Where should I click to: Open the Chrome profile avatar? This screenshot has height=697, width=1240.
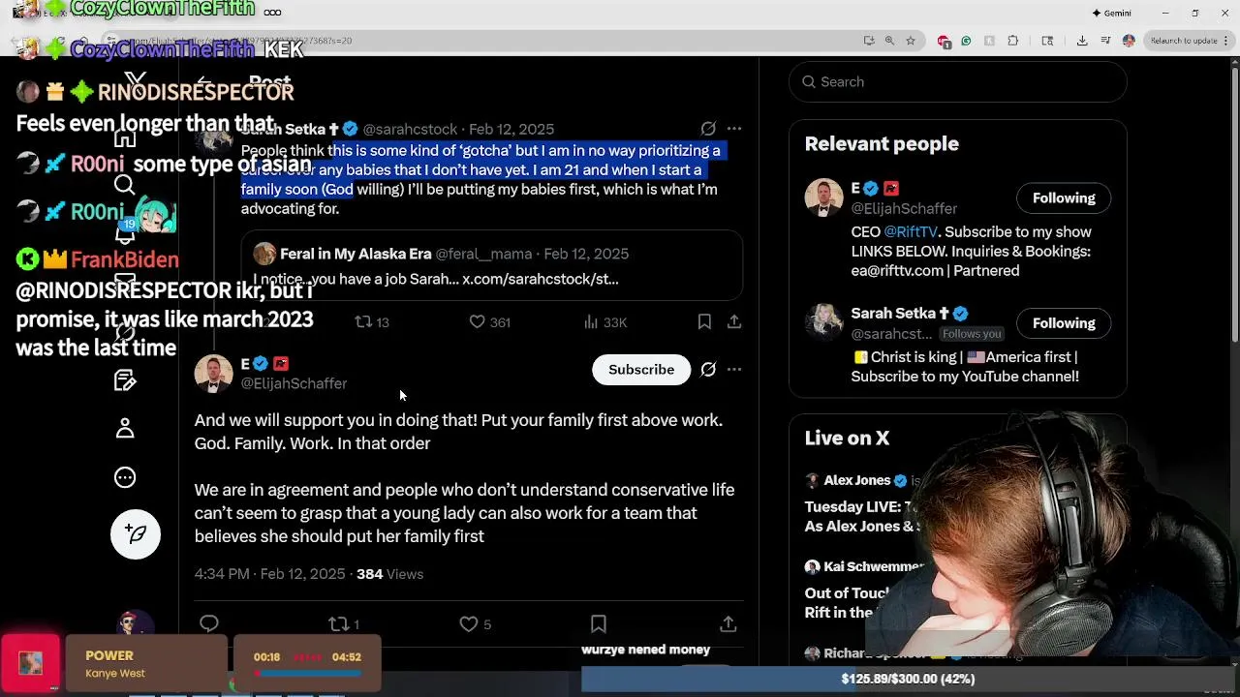tap(1129, 41)
